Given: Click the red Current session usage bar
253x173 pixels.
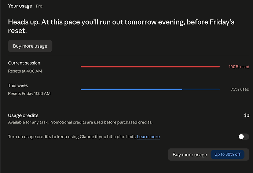Looking at the screenshot, I should pos(150,67).
